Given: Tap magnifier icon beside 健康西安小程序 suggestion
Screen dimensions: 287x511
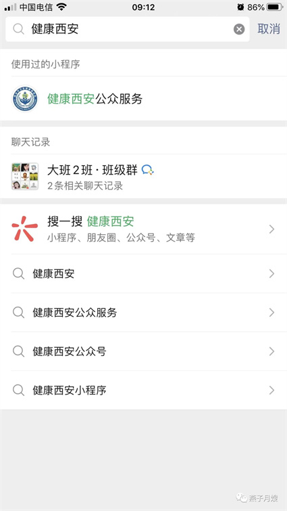Looking at the screenshot, I should tap(18, 390).
